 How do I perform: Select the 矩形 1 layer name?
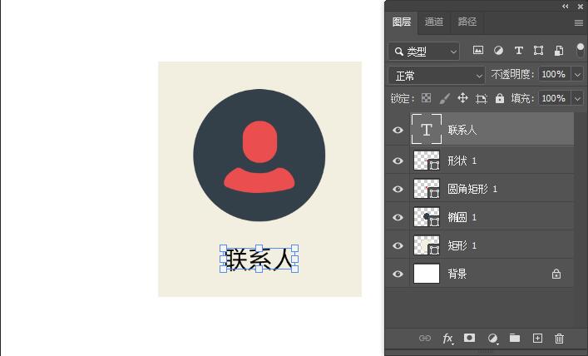[462, 245]
